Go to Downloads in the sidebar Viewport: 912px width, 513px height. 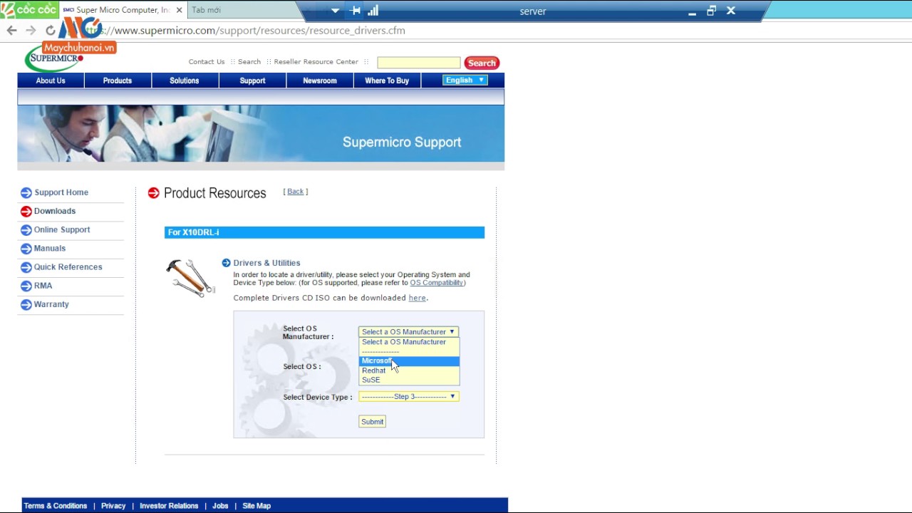coord(55,211)
